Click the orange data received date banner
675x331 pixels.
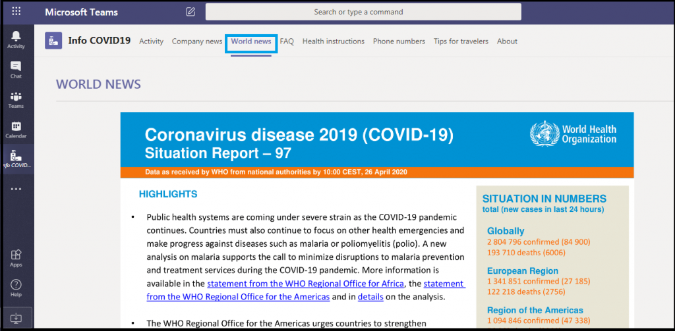(377, 172)
